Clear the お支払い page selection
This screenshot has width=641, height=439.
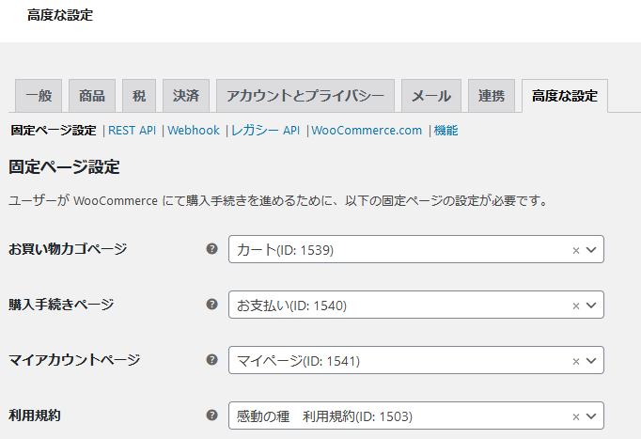(575, 306)
